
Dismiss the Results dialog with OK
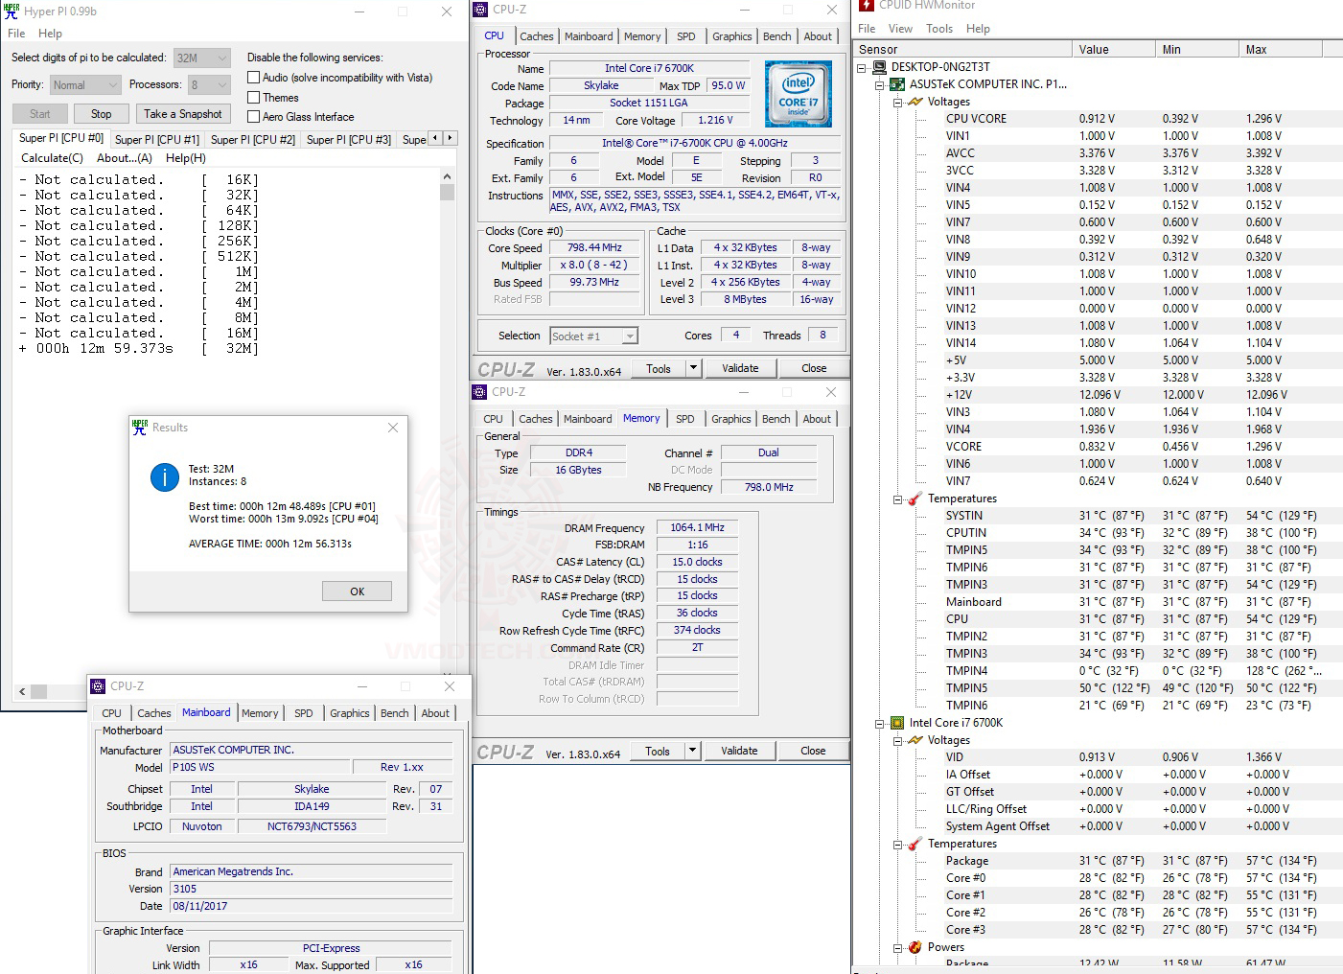(357, 591)
